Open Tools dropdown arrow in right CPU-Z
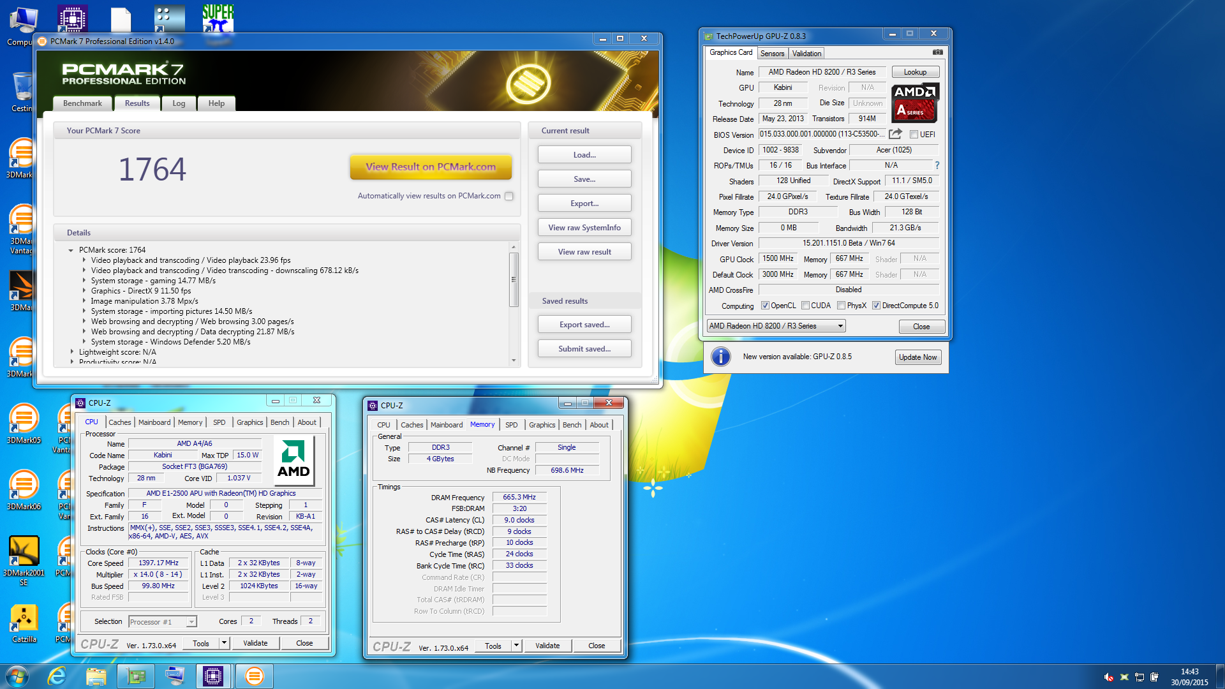Screen dimensions: 1225x689 pyautogui.click(x=516, y=646)
